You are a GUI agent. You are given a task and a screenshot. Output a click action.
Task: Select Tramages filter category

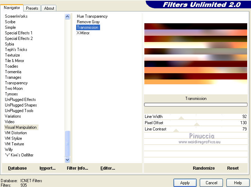(x=13, y=77)
